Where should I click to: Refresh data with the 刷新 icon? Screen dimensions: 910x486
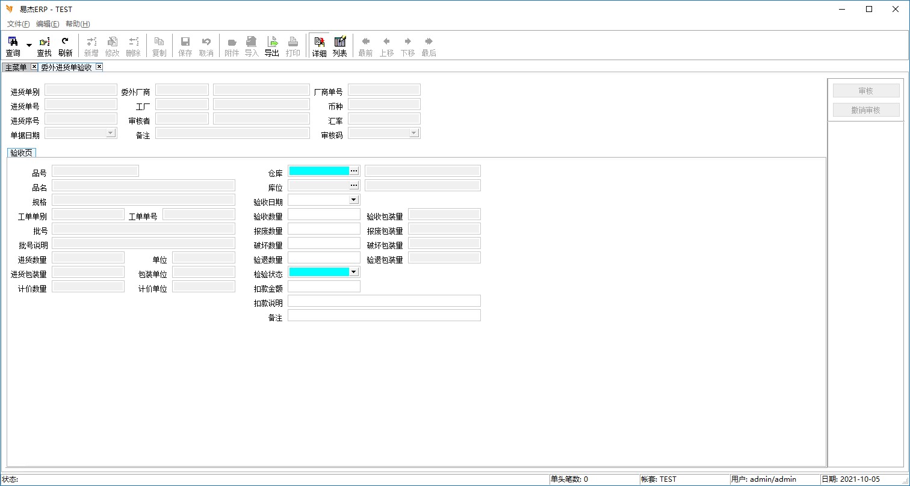(x=65, y=46)
